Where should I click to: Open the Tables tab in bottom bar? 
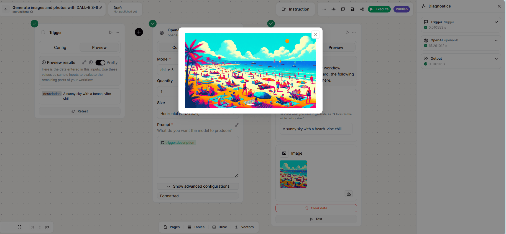click(196, 227)
